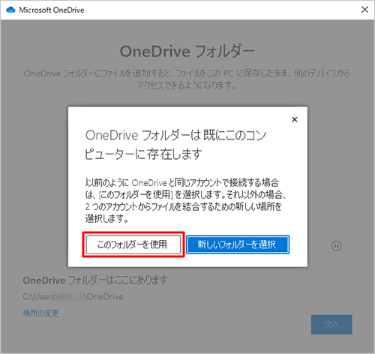Screen dimensions: 375x354
Task: Click the circular pause icon
Action: [x=336, y=246]
